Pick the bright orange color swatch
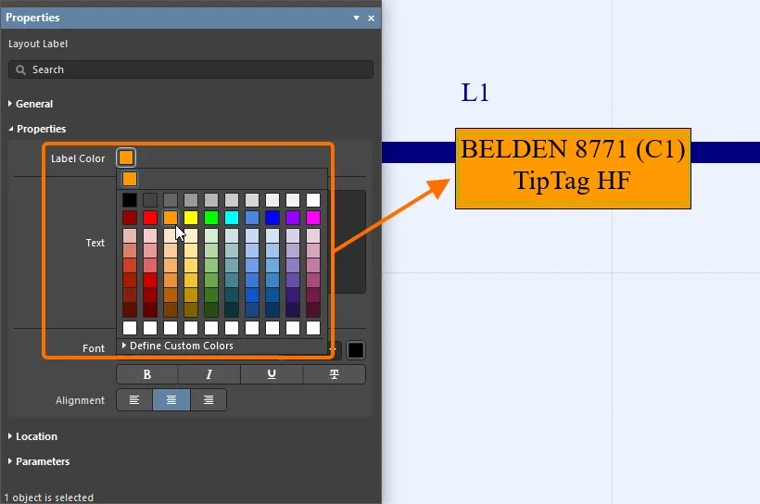760x504 pixels. [x=171, y=218]
